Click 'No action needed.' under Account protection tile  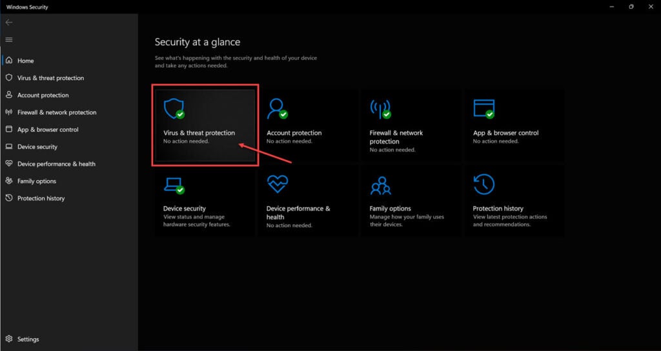tap(289, 141)
